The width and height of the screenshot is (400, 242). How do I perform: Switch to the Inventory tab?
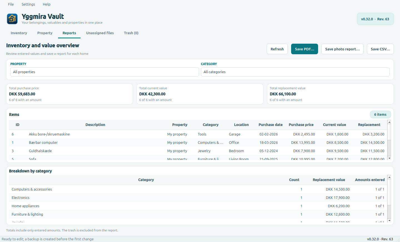pyautogui.click(x=19, y=33)
